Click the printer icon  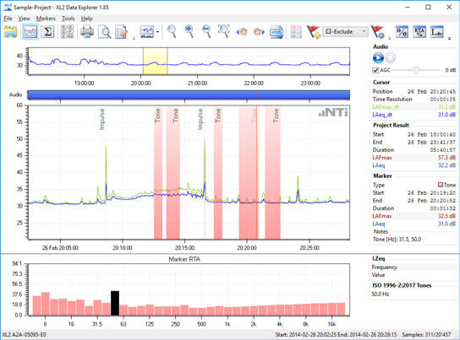coord(87,31)
